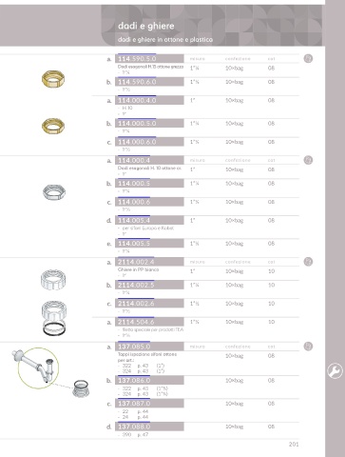Click the round icon beside 114.590.5.0 row
Viewport: 345px width, 457px height.
point(308,58)
